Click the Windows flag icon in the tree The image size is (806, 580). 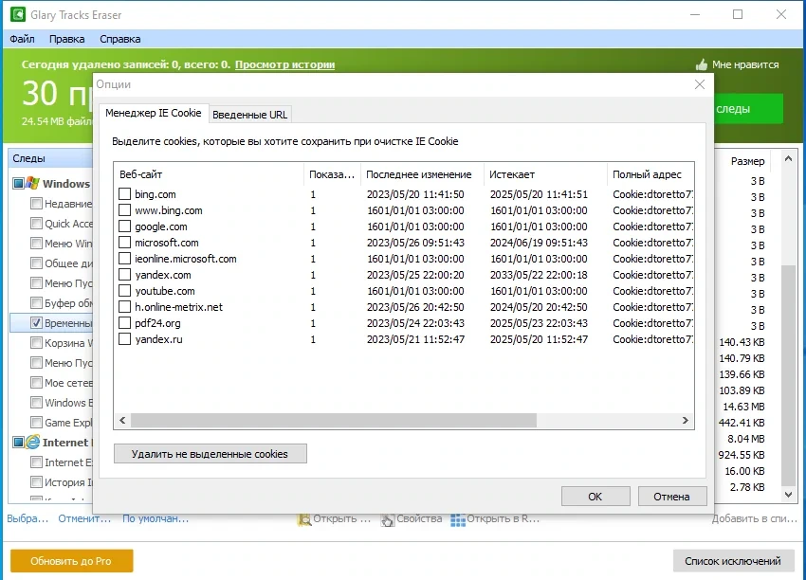(32, 184)
